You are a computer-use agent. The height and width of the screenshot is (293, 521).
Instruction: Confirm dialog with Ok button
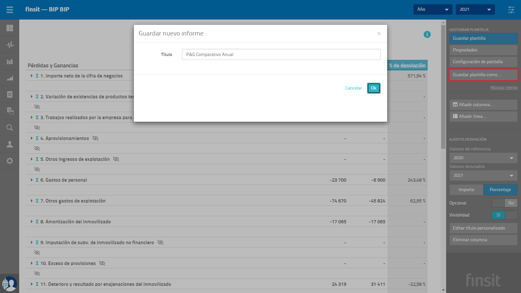tap(374, 88)
